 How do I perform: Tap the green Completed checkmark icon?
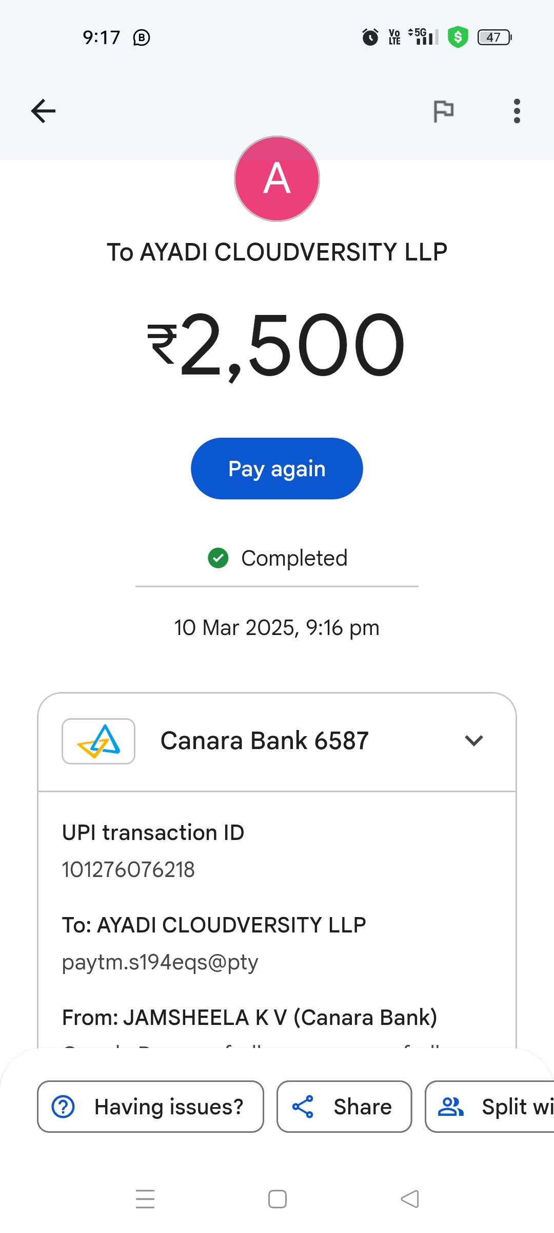(218, 558)
